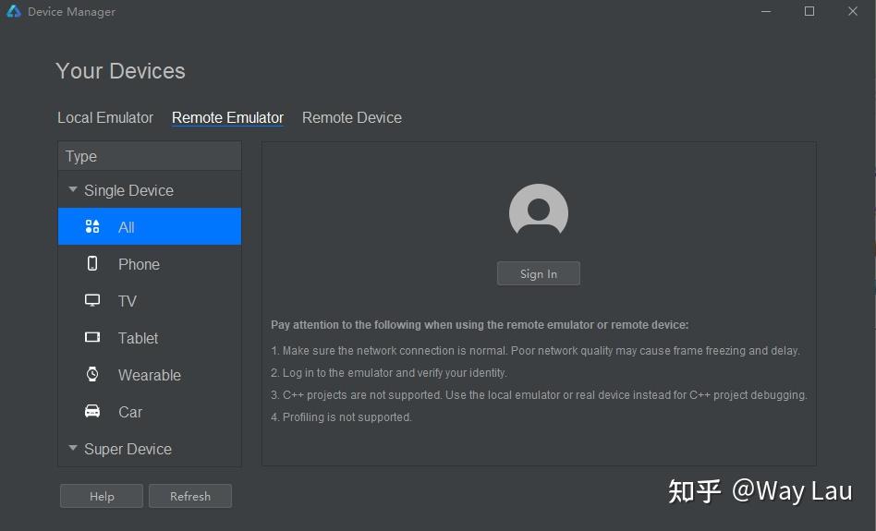The height and width of the screenshot is (531, 876).
Task: Click the Type column header
Action: point(150,157)
